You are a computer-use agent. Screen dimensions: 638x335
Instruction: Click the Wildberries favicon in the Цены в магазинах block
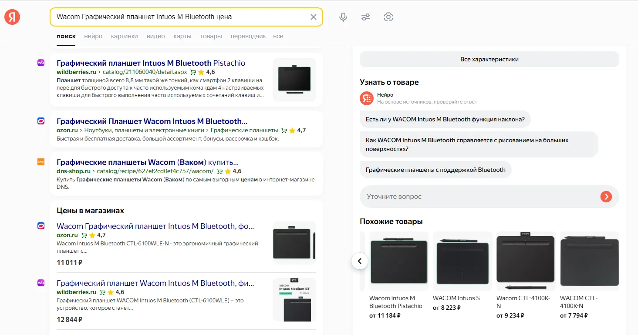coord(41,283)
